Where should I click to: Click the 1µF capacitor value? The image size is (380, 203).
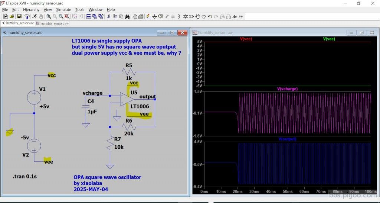(x=92, y=112)
